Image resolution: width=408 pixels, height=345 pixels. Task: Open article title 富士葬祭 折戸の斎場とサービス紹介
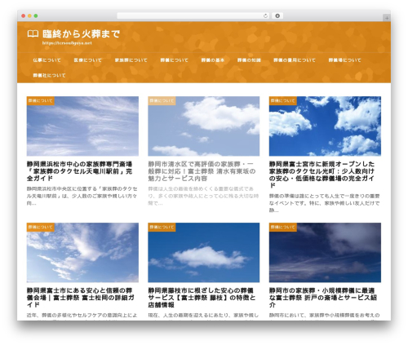[x=323, y=298]
